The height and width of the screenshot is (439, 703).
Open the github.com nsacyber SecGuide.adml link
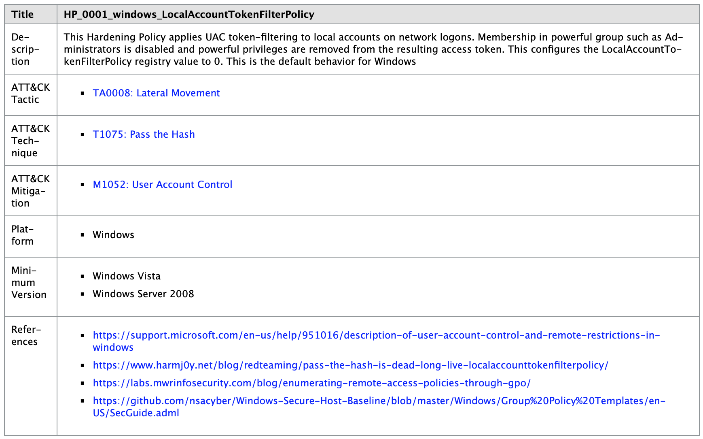point(379,407)
